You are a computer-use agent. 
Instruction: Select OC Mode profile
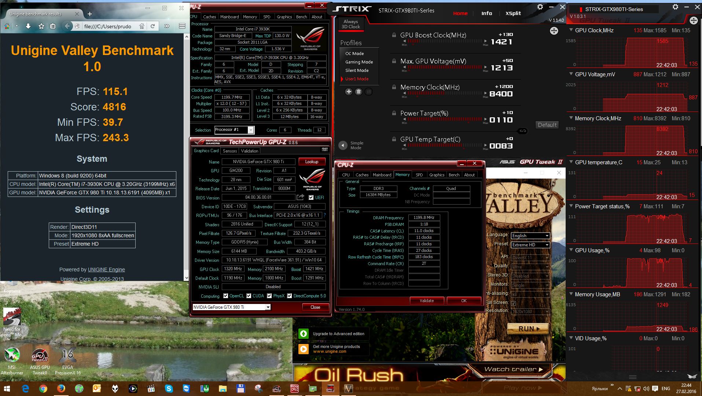click(354, 54)
